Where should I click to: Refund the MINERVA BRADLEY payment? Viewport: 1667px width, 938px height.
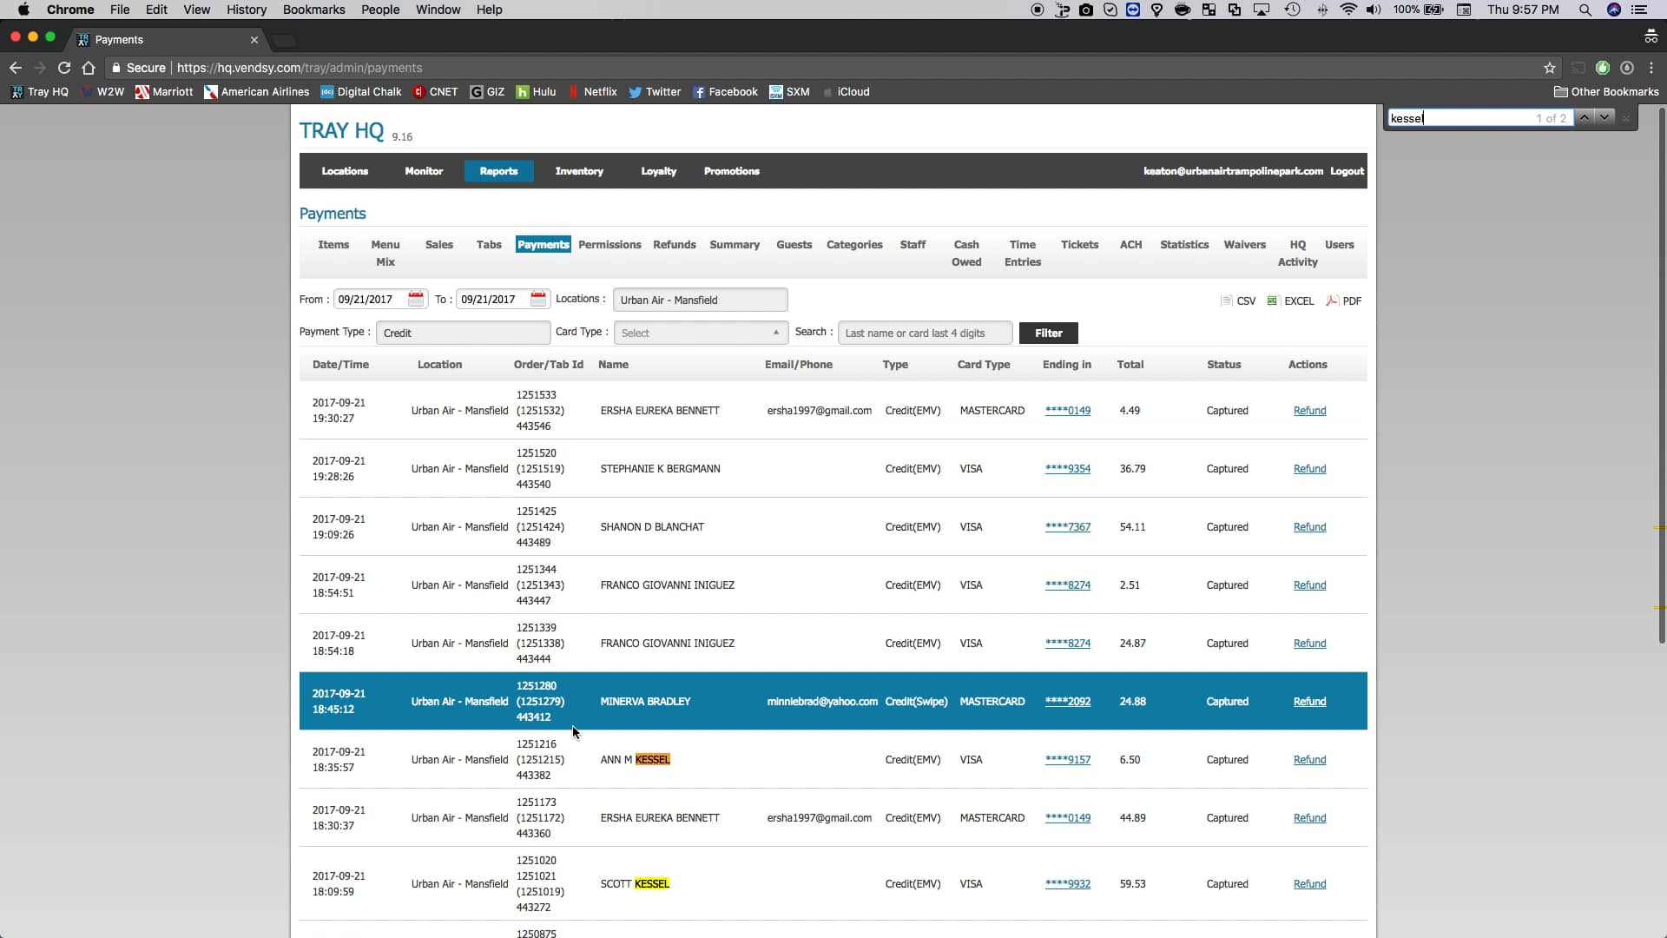click(1308, 702)
